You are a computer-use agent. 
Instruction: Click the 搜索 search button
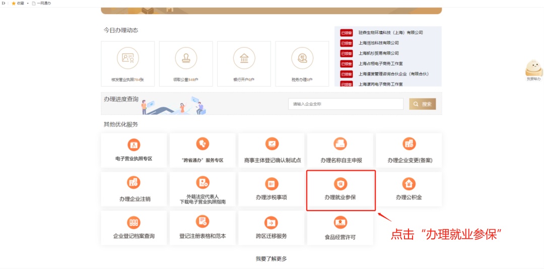[x=422, y=104]
